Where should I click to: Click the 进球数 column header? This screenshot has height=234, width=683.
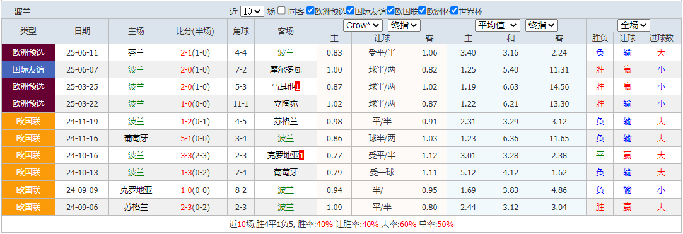[661, 38]
